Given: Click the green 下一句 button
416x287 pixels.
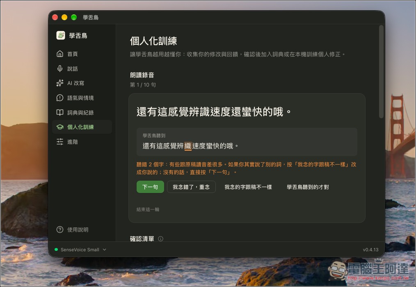Looking at the screenshot, I should [150, 187].
